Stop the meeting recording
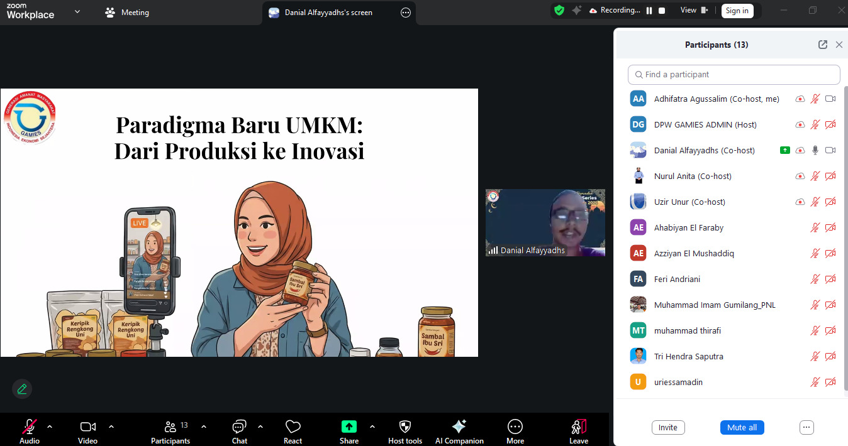 pos(662,11)
